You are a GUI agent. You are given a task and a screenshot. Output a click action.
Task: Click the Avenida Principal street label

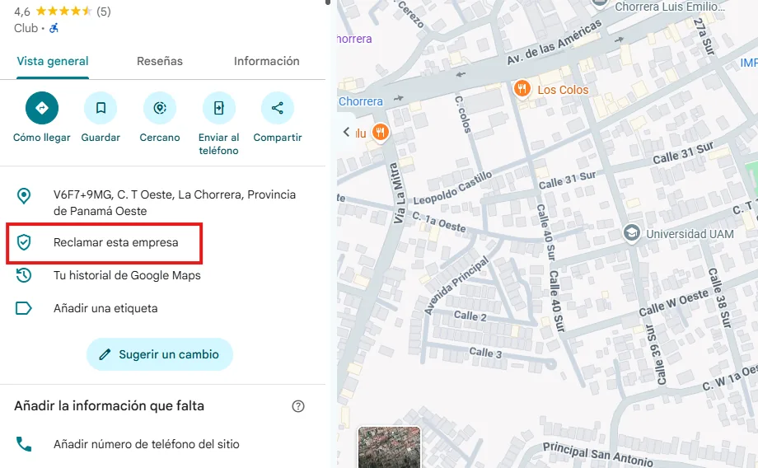[456, 286]
